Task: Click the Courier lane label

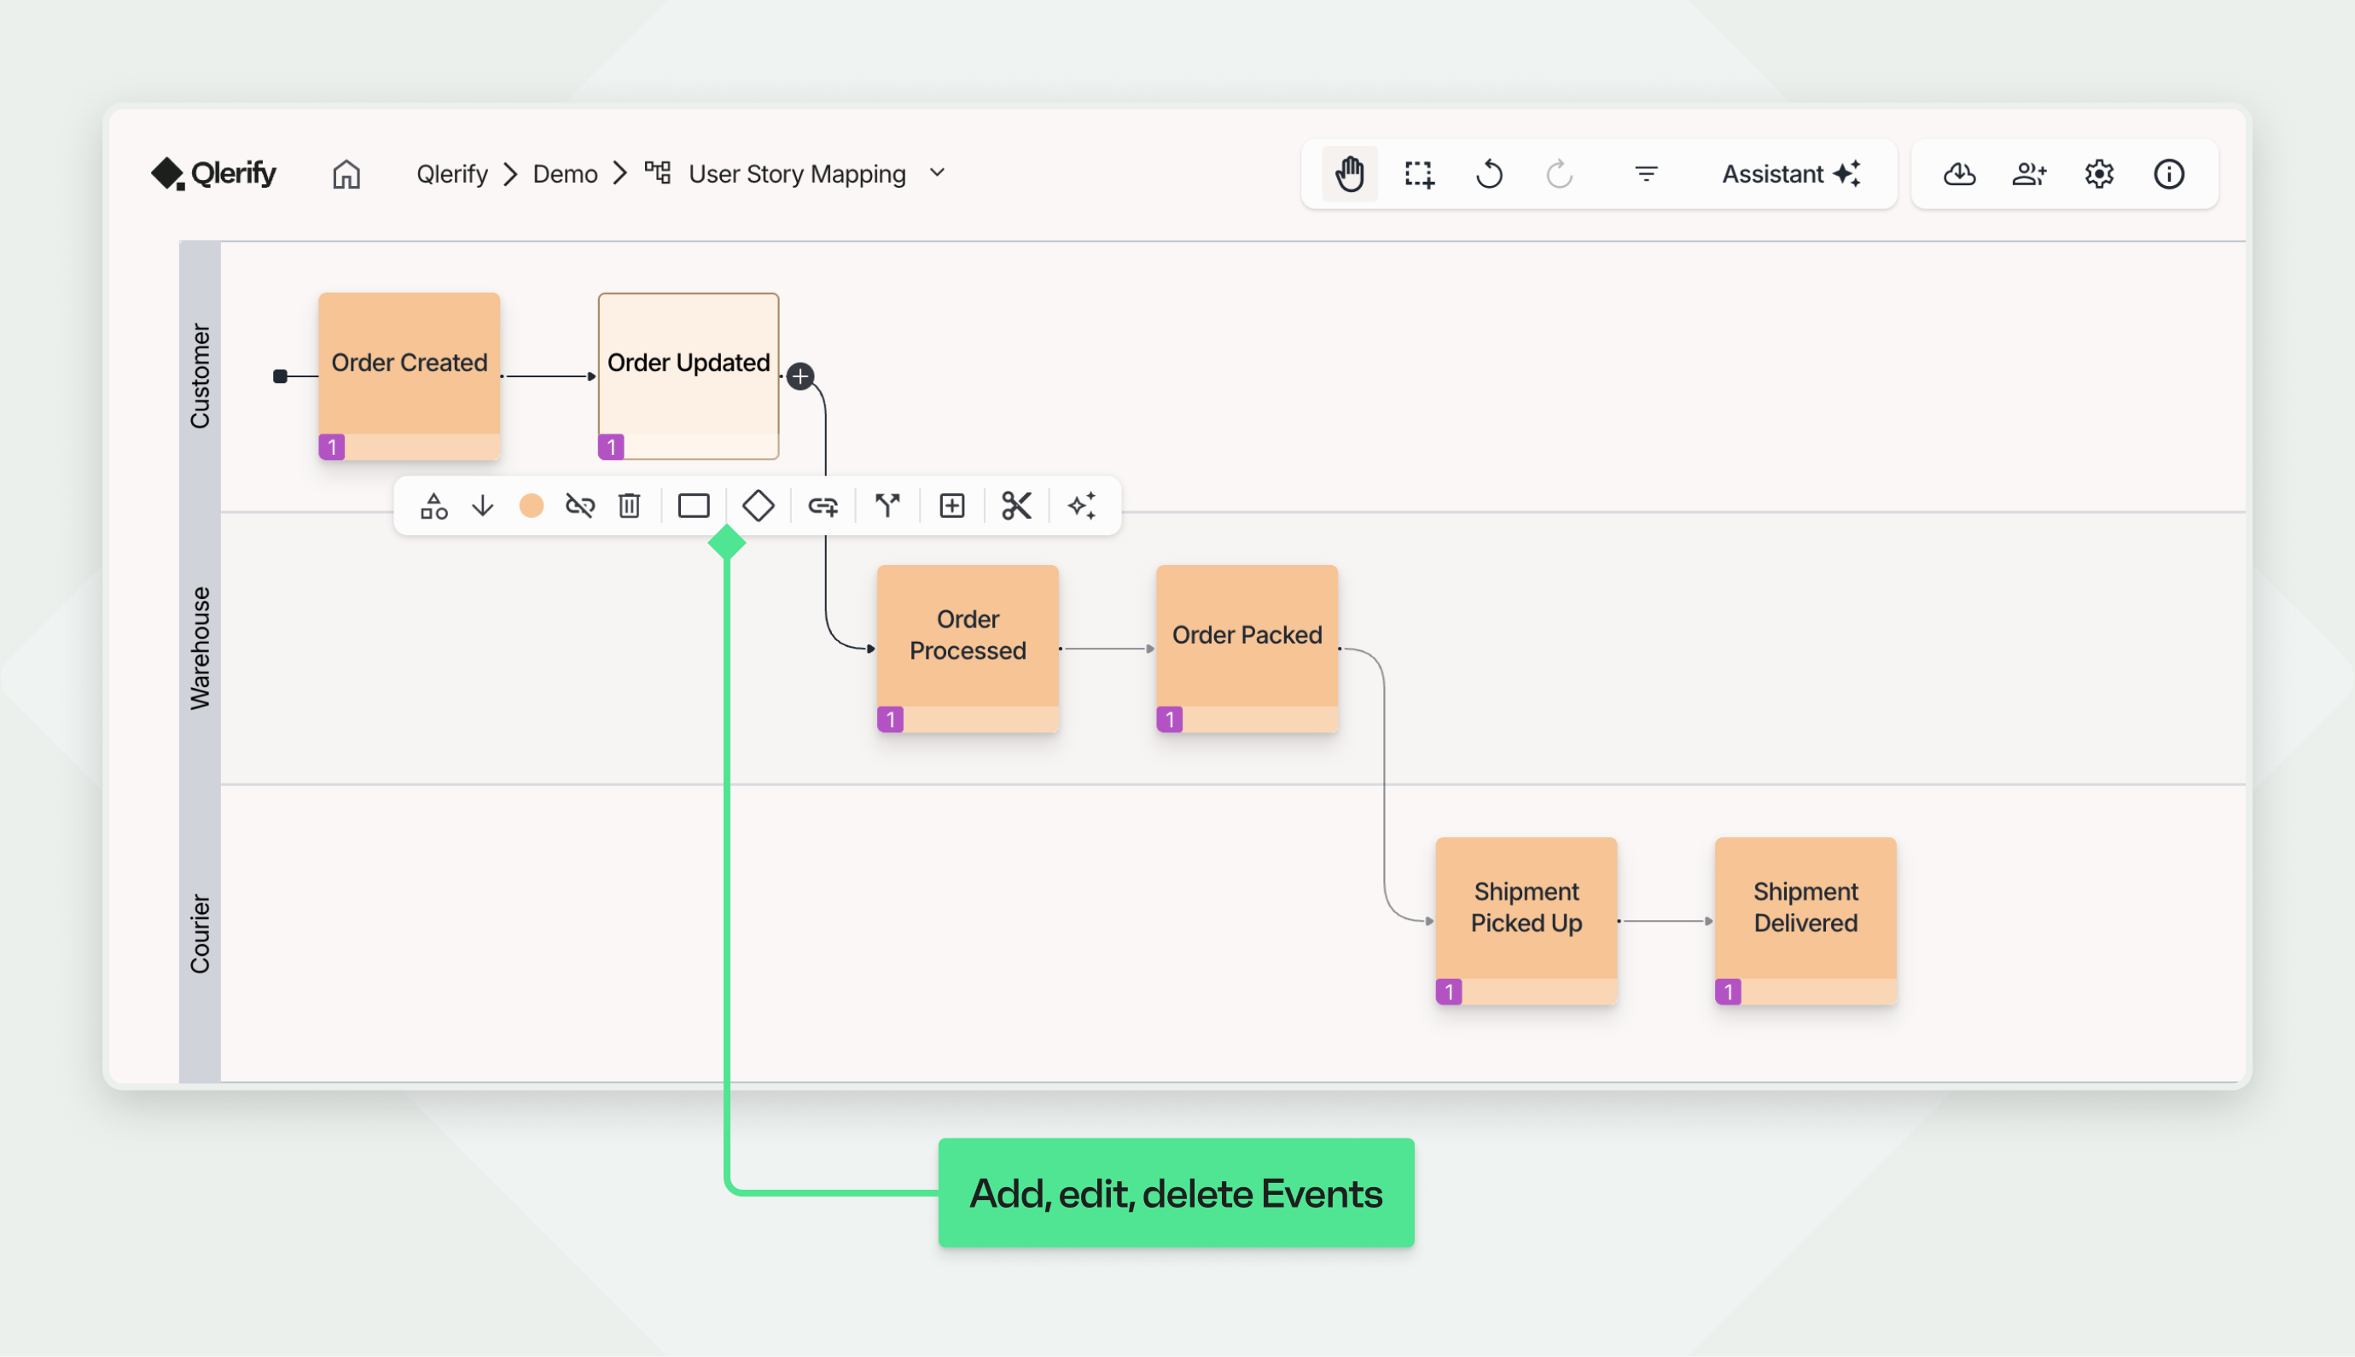Action: pos(200,933)
